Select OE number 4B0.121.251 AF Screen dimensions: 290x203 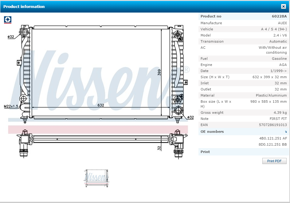[x=273, y=138]
